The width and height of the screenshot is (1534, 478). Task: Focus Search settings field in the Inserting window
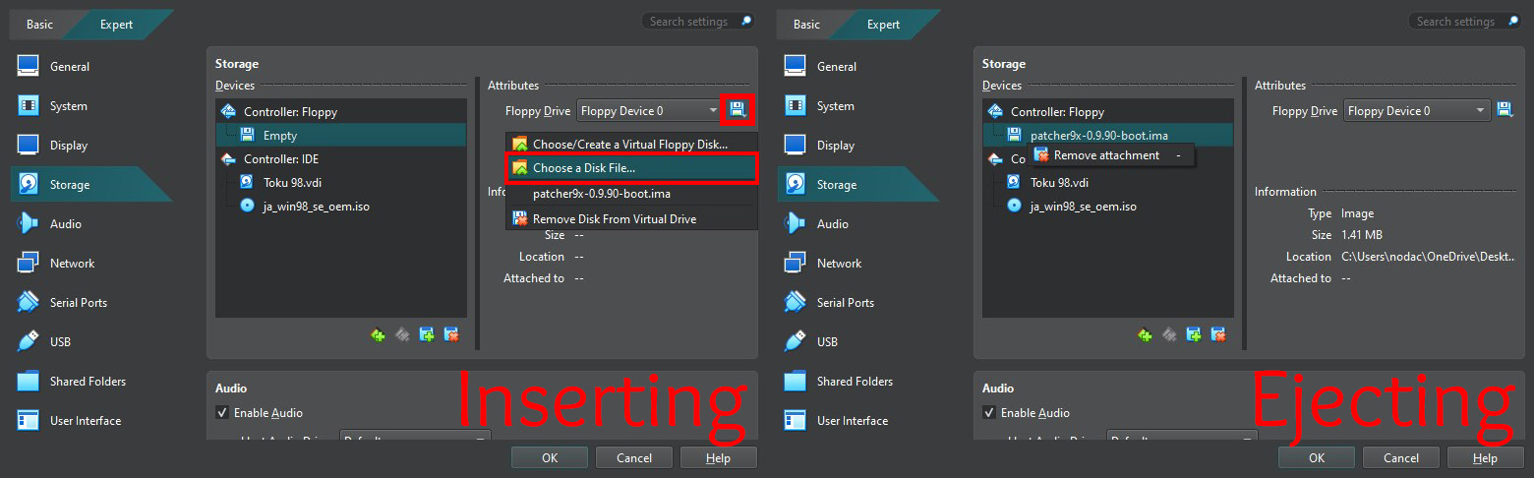coord(698,21)
